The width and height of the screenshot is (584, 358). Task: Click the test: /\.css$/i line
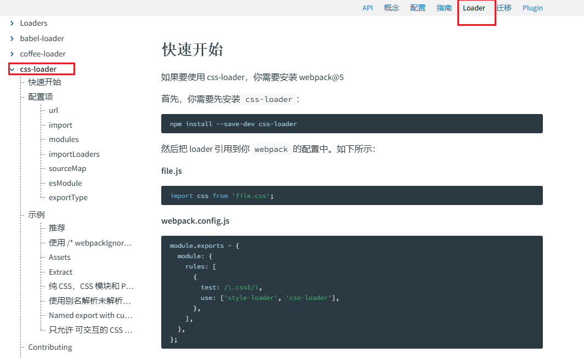pos(231,288)
